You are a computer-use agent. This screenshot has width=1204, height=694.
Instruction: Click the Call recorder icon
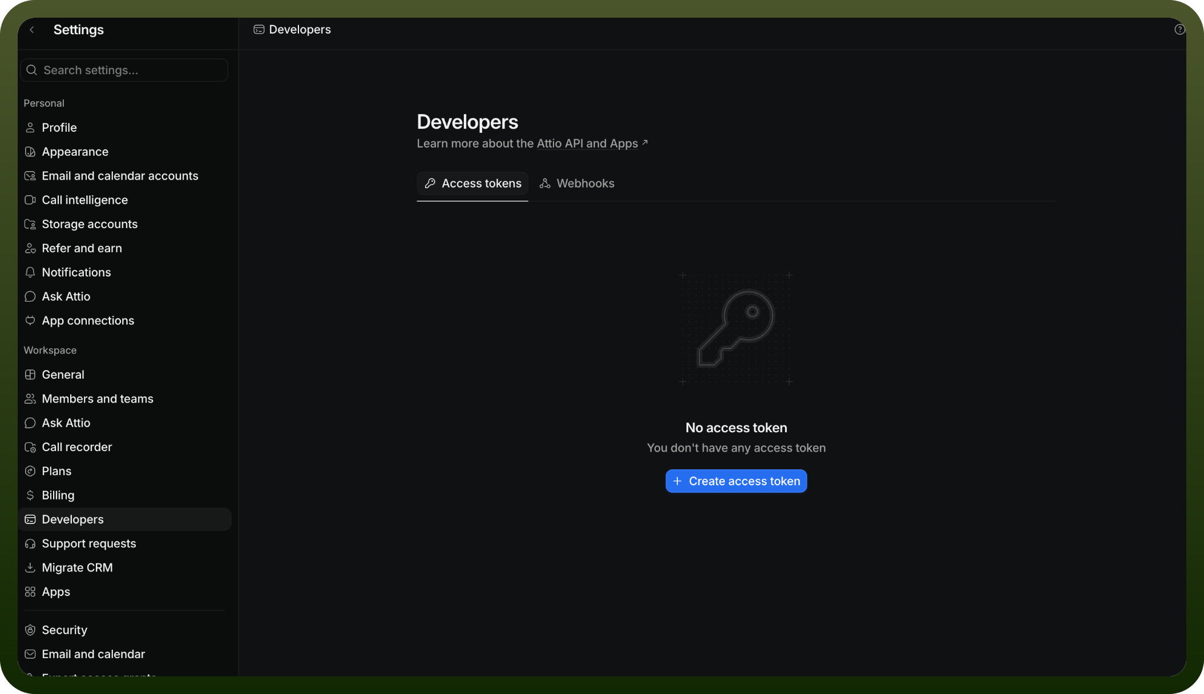coord(30,447)
